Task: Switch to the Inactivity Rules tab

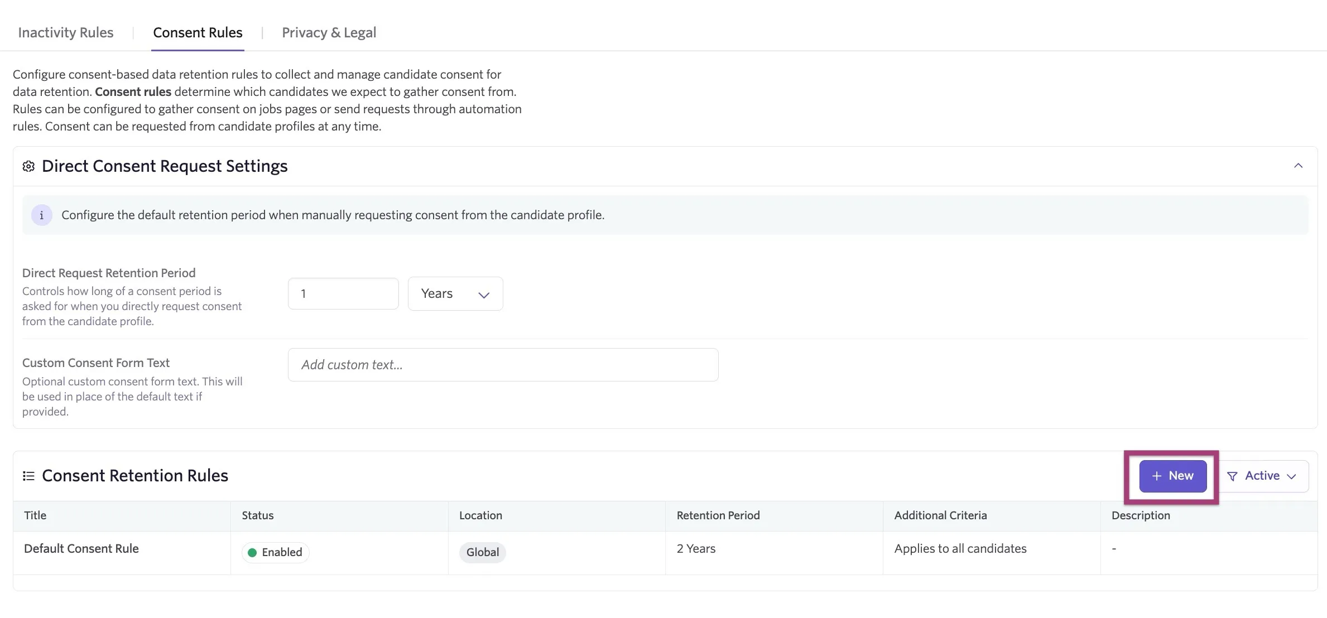Action: (x=66, y=32)
